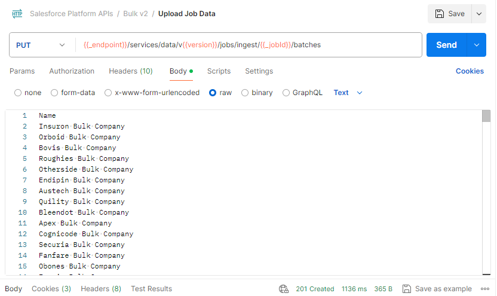Screen dimensions: 497x296
Task: Click Securia Bulk Company line
Action: pos(82,245)
